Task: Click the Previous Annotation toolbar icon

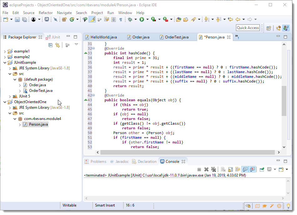Action: click(218, 19)
